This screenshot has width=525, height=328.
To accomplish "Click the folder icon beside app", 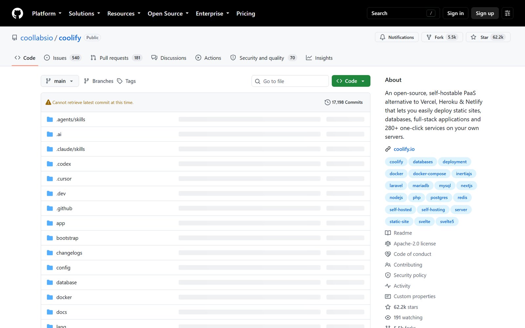I will [x=50, y=223].
